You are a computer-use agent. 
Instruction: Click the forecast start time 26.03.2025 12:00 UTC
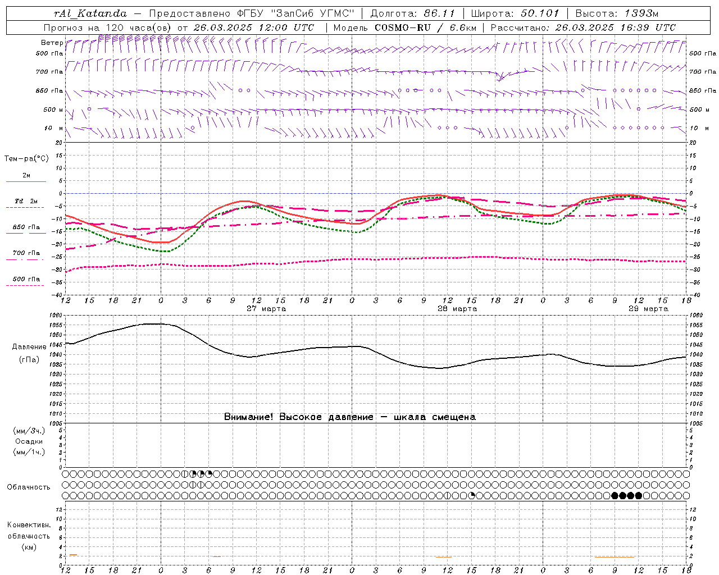[253, 28]
